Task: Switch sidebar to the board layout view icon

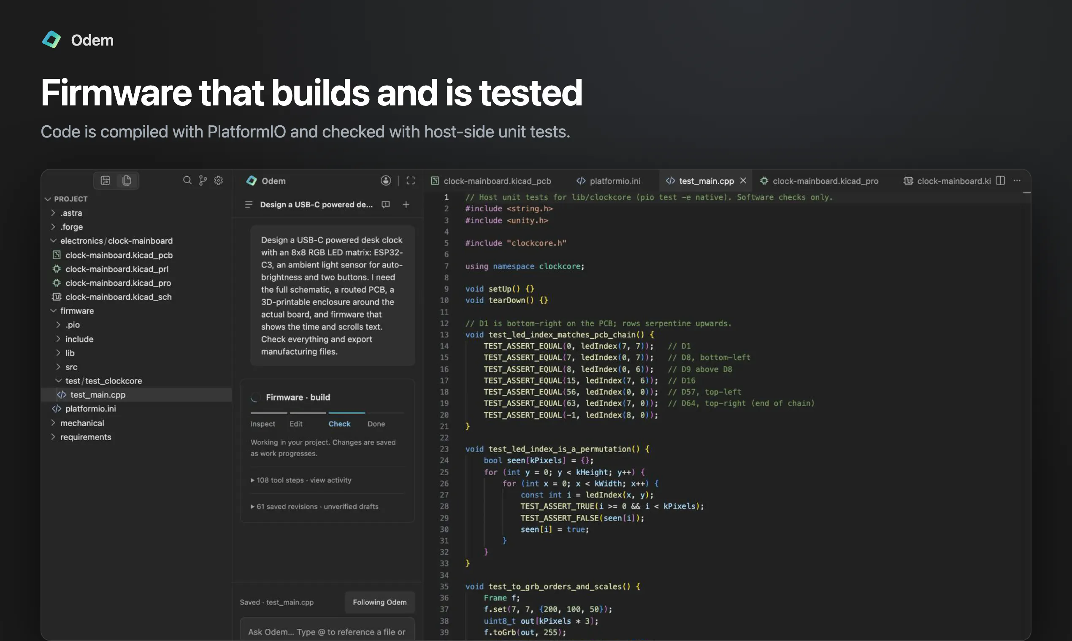Action: tap(106, 180)
